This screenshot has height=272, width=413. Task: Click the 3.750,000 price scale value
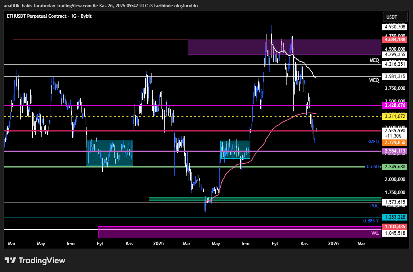click(395, 88)
